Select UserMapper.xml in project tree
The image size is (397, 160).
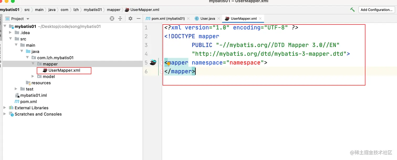tap(64, 70)
